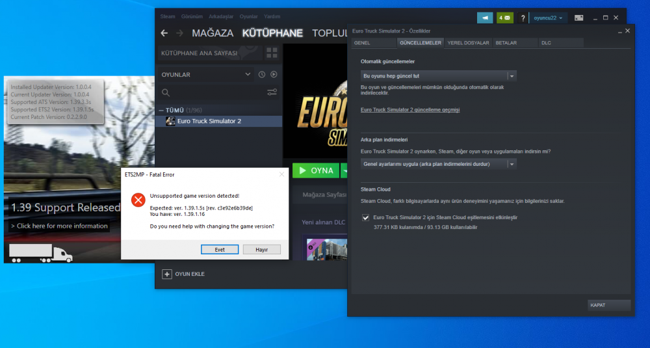Open the oyuncu22 account dropdown menu
The width and height of the screenshot is (650, 348).
[548, 18]
